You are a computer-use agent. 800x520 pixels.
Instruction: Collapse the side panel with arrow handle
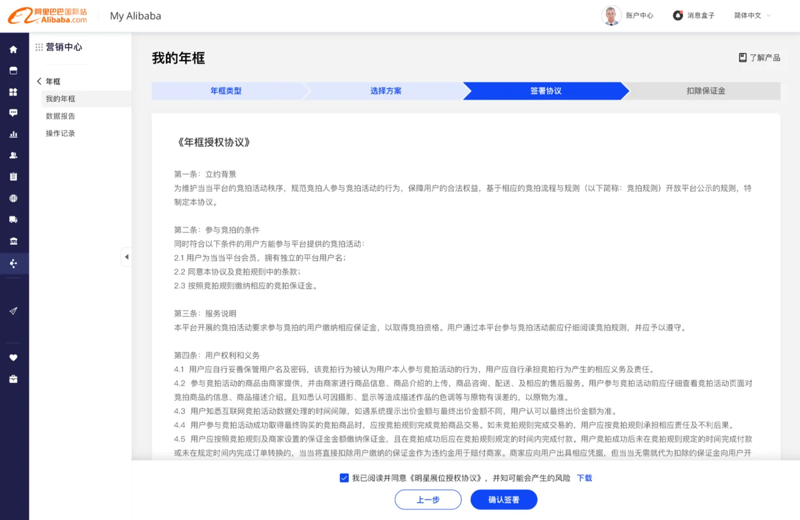(x=126, y=257)
